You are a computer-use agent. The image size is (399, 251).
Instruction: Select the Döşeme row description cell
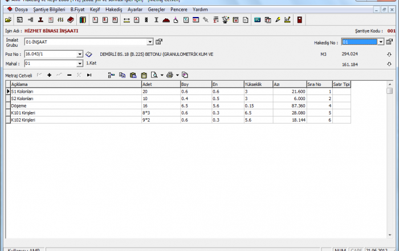pos(74,105)
